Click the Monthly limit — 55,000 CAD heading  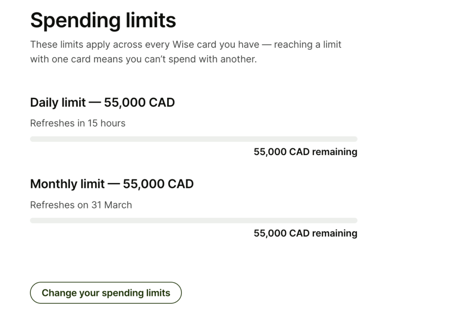pos(112,184)
